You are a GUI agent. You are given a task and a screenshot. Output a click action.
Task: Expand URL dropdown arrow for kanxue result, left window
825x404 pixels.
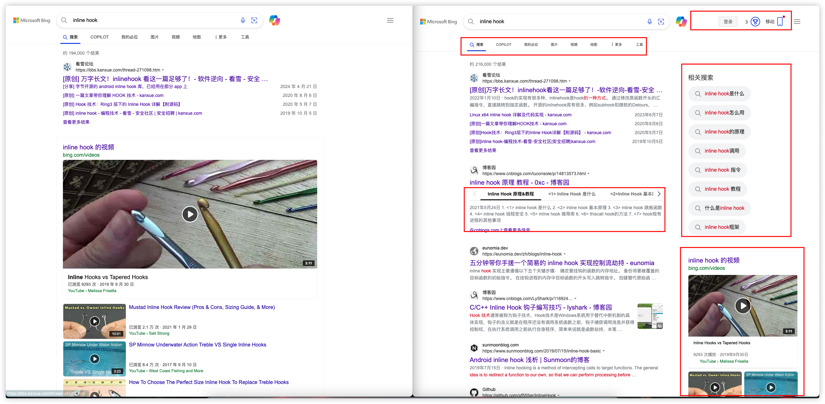[163, 70]
